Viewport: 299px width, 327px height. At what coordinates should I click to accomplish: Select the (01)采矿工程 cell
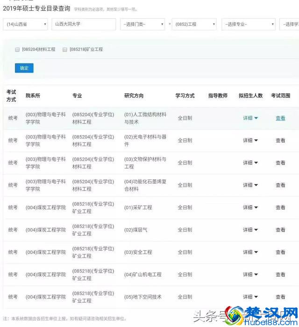(138, 207)
